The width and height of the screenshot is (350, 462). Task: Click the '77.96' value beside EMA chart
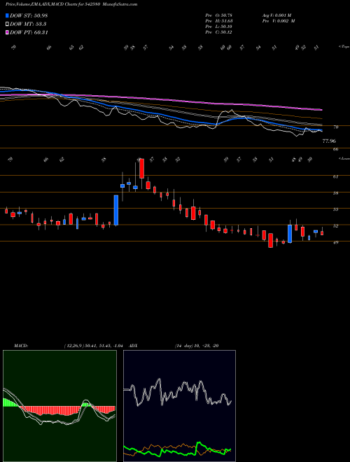329,141
